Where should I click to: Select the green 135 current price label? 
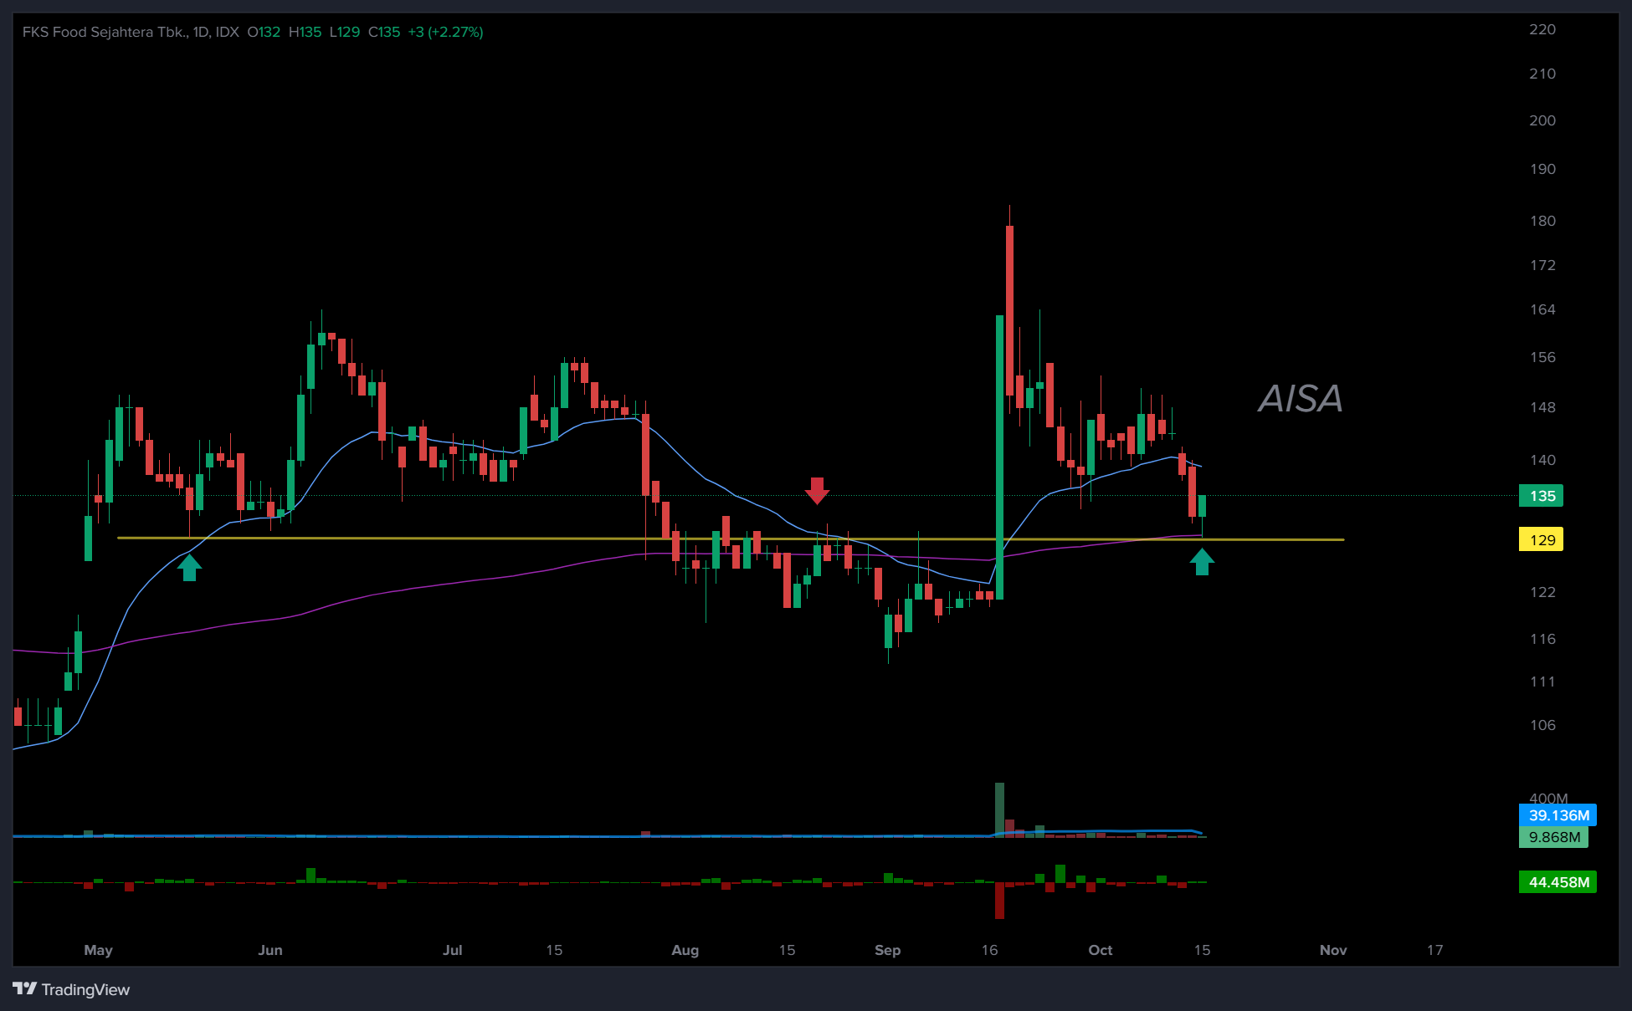1542,496
